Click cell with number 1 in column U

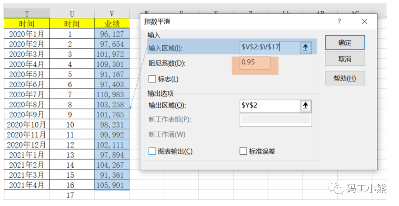click(72, 34)
